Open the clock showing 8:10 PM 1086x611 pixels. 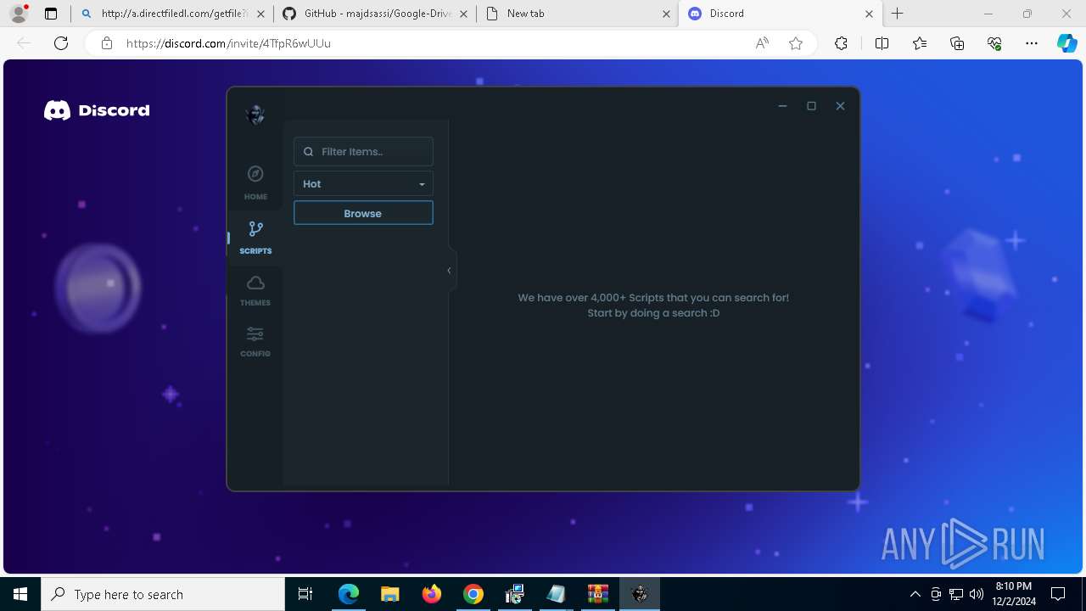tap(1014, 594)
